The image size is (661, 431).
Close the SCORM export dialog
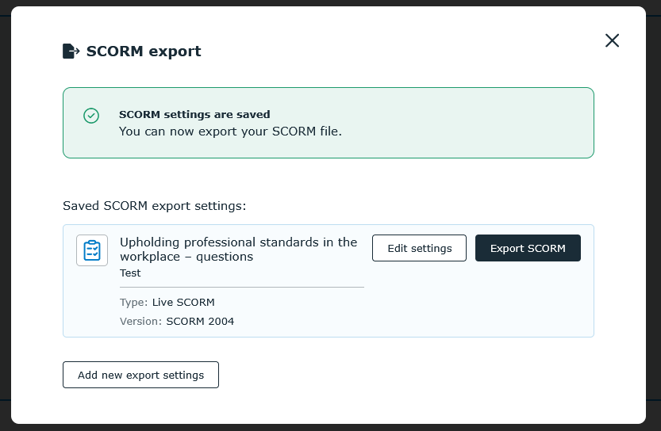[x=612, y=40]
